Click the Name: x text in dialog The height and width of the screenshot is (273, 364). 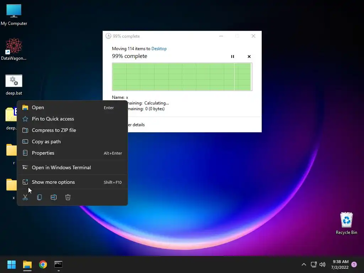tap(120, 97)
